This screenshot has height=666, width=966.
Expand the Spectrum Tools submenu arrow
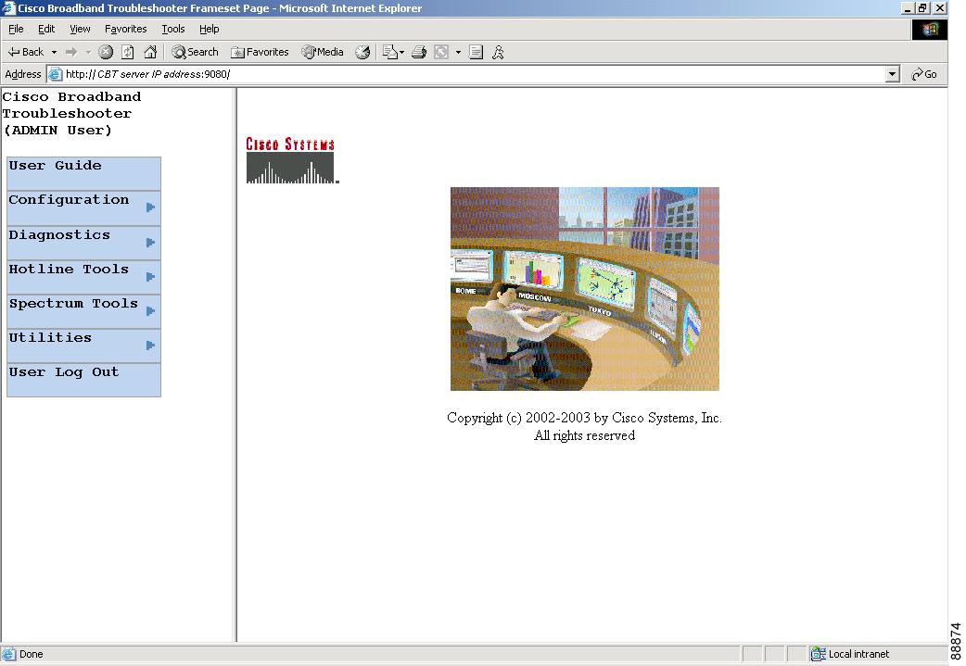pos(150,311)
